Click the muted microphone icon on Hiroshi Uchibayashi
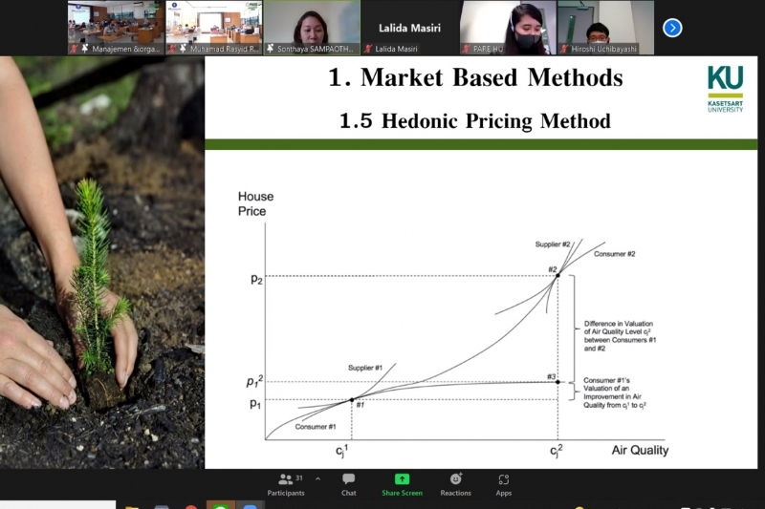The height and width of the screenshot is (509, 765). pos(564,48)
